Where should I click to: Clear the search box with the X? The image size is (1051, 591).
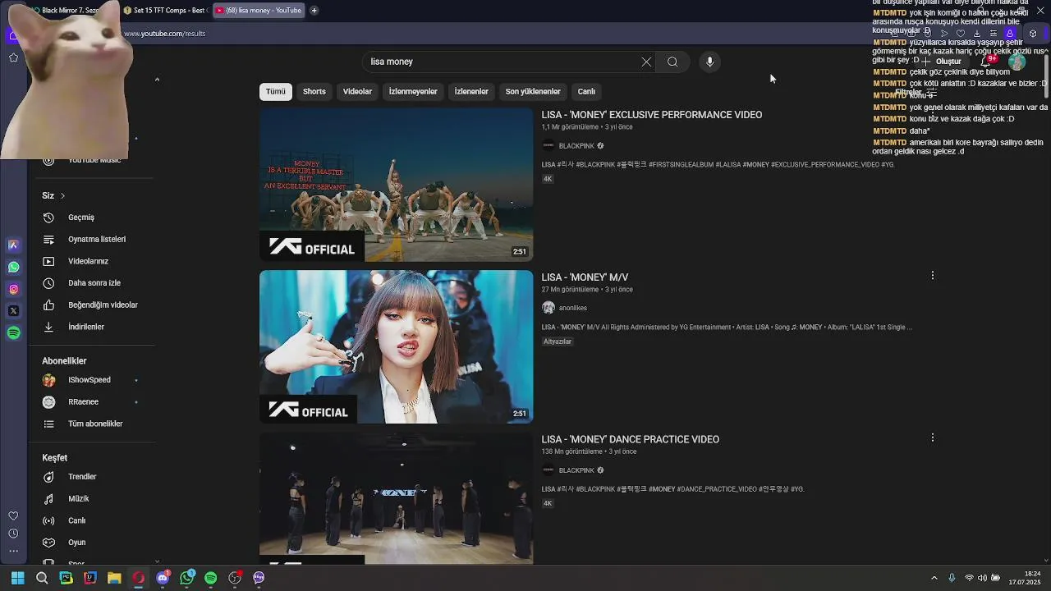tap(646, 62)
